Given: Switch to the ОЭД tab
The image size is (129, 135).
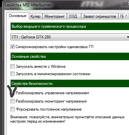Looking at the screenshot, I should (x=74, y=16).
